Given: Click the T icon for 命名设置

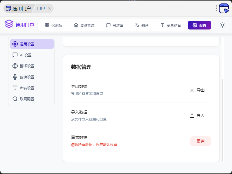Looking at the screenshot, I should coord(15,88).
